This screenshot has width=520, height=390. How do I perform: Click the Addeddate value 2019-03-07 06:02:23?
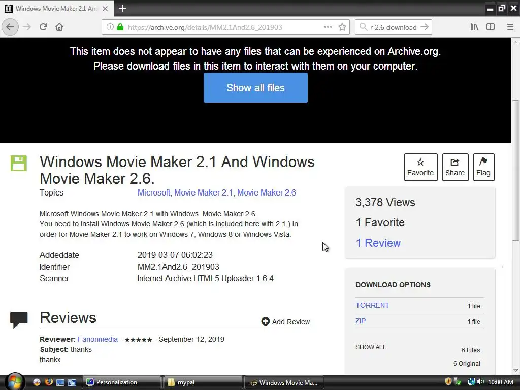(x=175, y=255)
